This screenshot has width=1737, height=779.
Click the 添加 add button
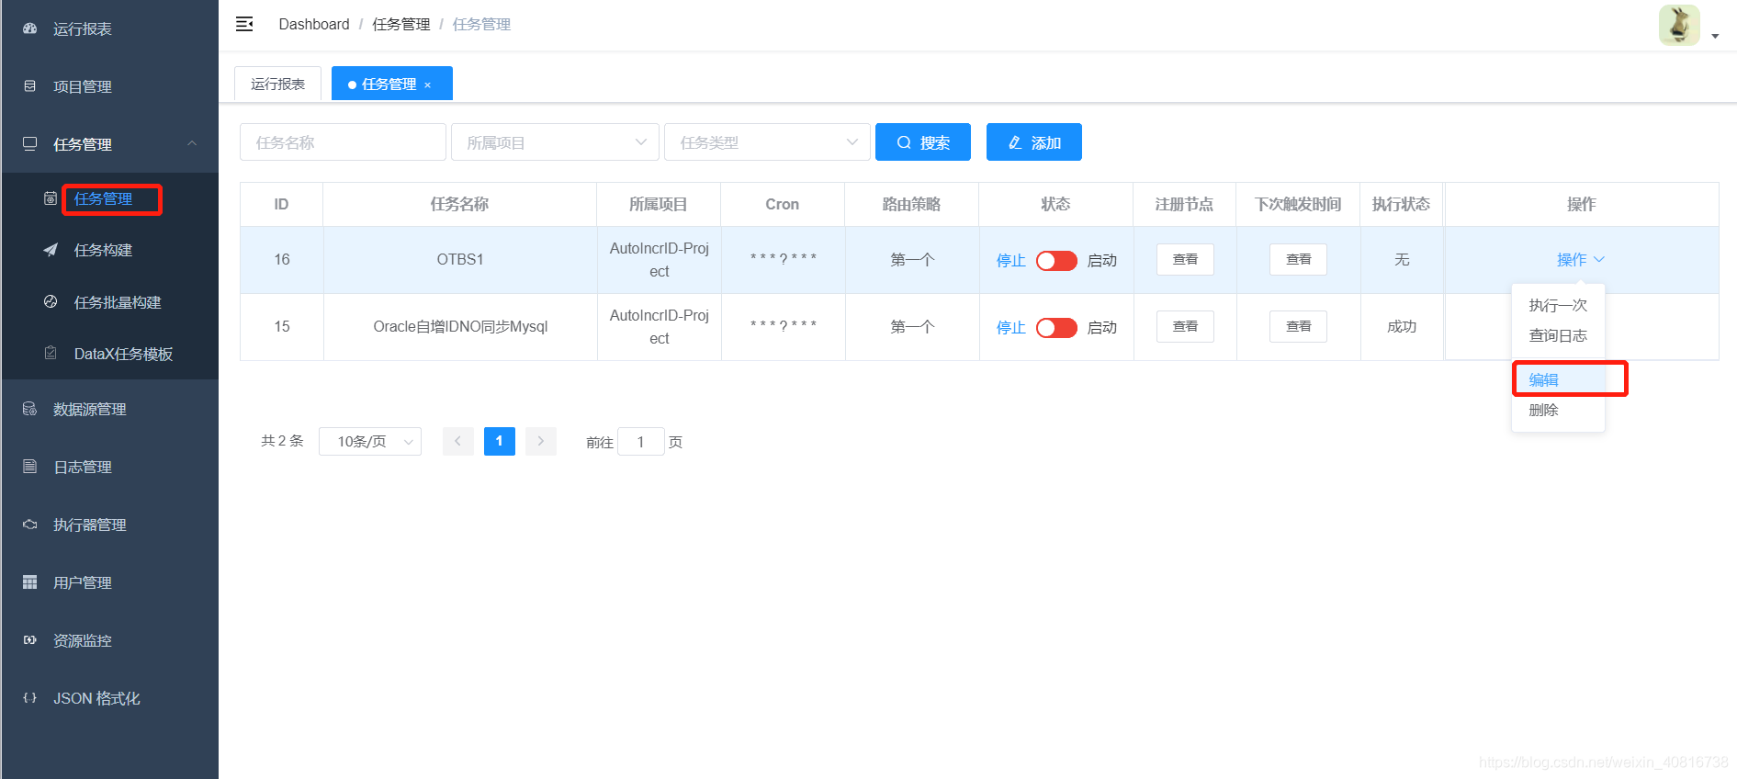point(1034,142)
